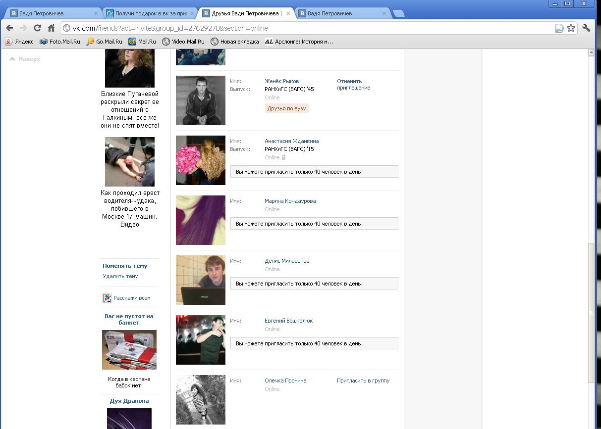Open Go.Mail.Ru bookmark
Viewport: 601px width, 429px height.
coord(105,42)
